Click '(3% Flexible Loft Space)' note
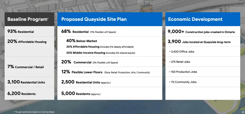The height and width of the screenshot is (114, 245). [x=105, y=63]
